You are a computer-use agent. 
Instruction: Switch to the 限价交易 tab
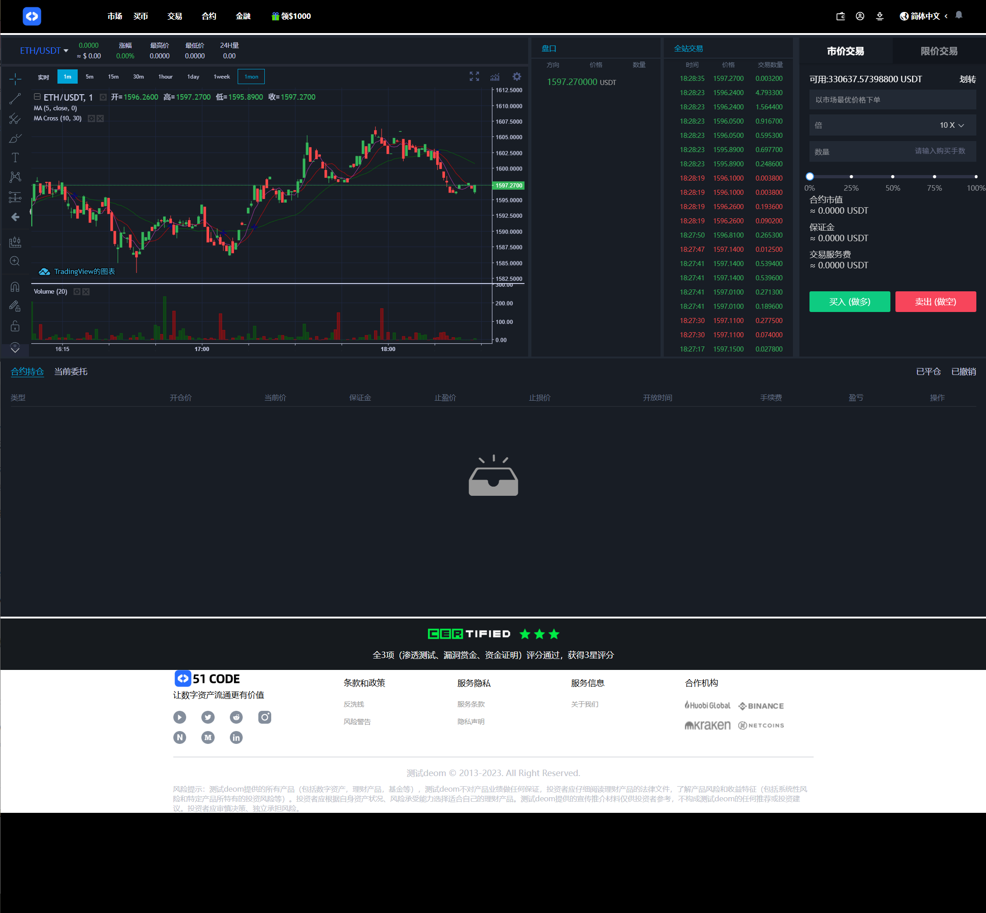click(x=939, y=51)
